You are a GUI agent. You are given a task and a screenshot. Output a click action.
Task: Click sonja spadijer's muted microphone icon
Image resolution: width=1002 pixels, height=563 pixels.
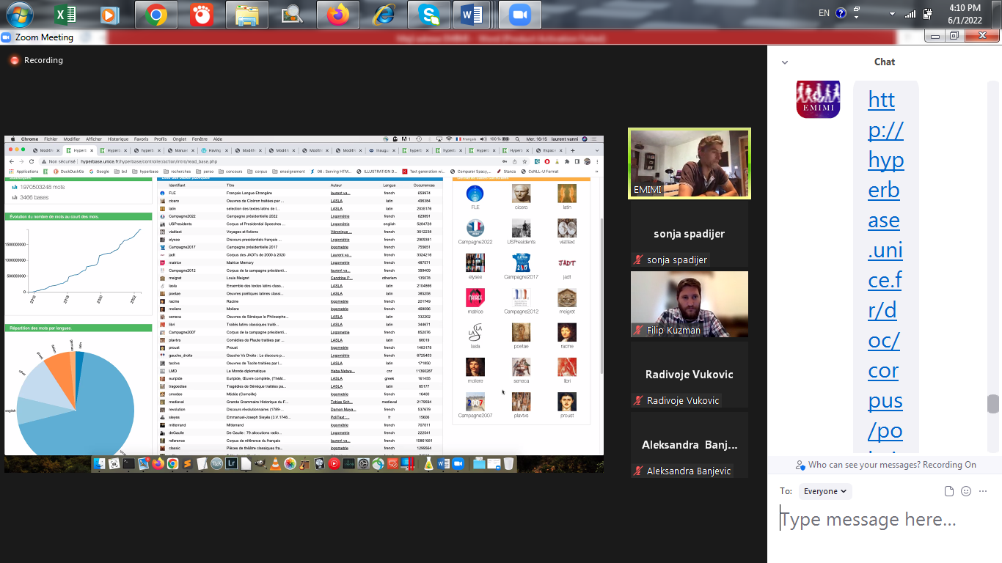coord(639,260)
